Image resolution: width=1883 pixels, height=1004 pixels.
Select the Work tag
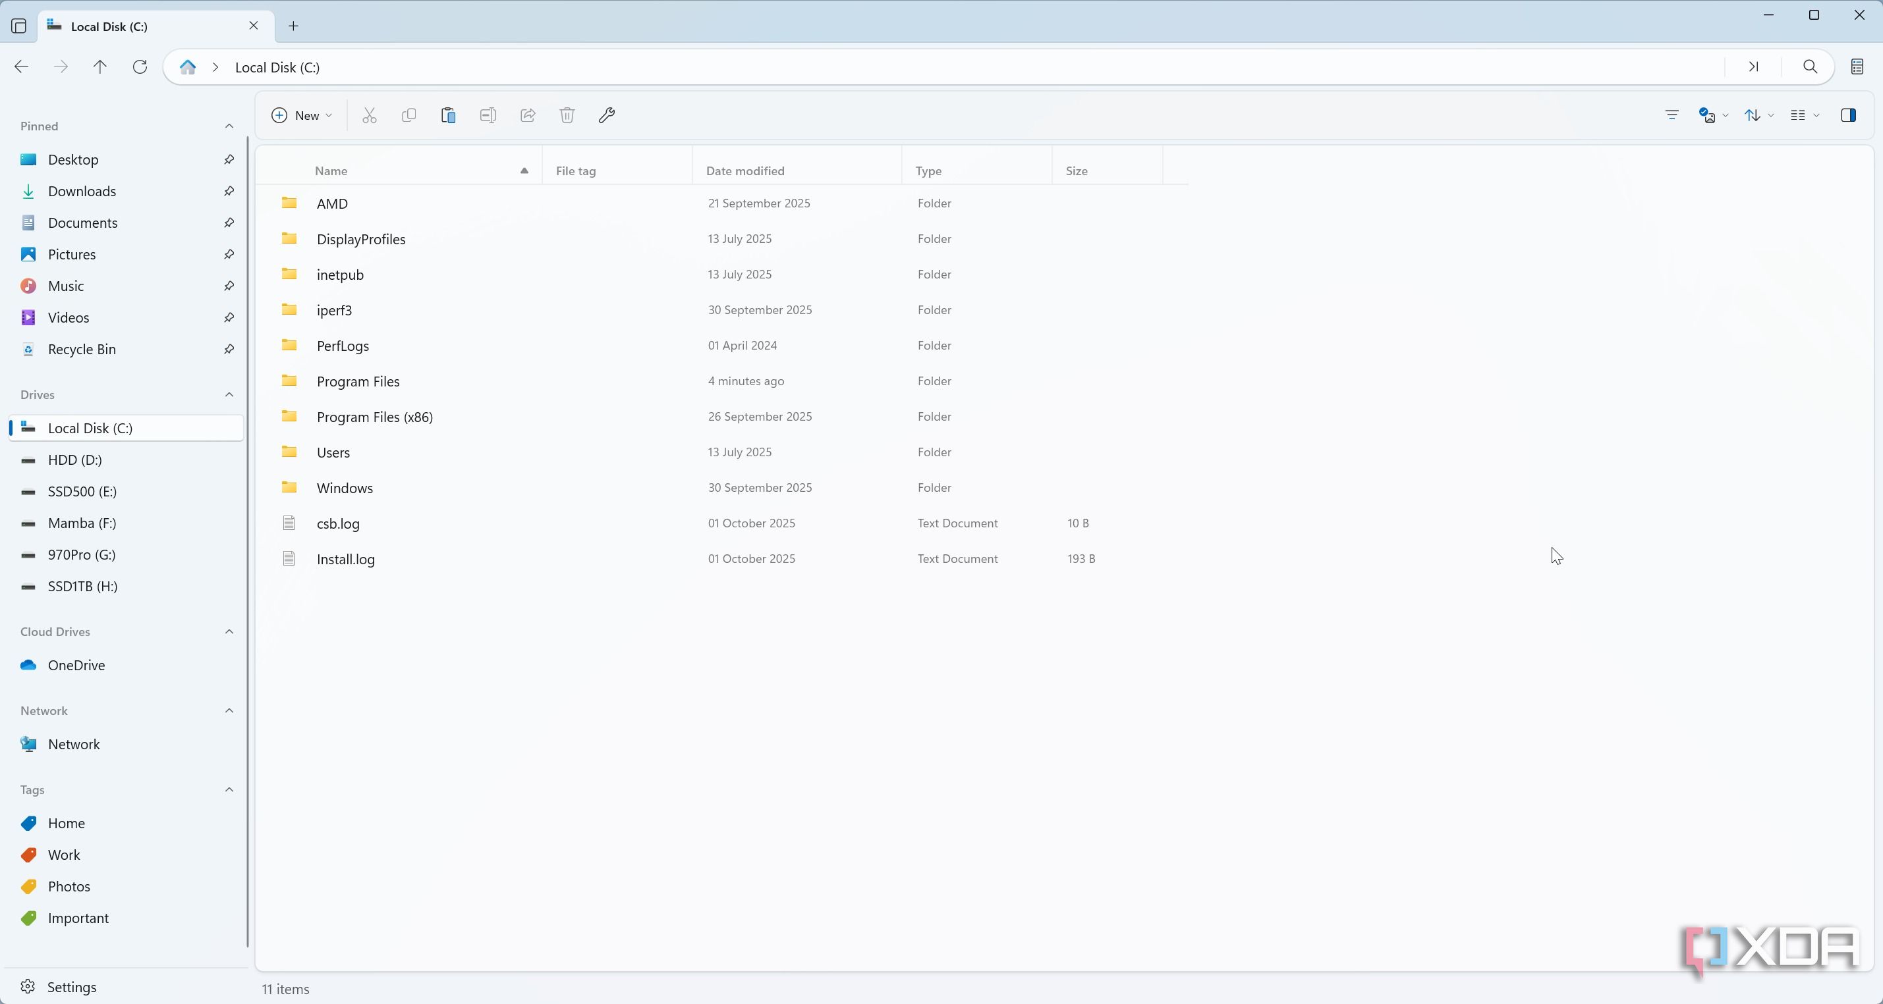click(x=126, y=855)
